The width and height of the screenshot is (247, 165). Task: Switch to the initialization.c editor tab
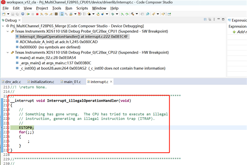point(41,82)
